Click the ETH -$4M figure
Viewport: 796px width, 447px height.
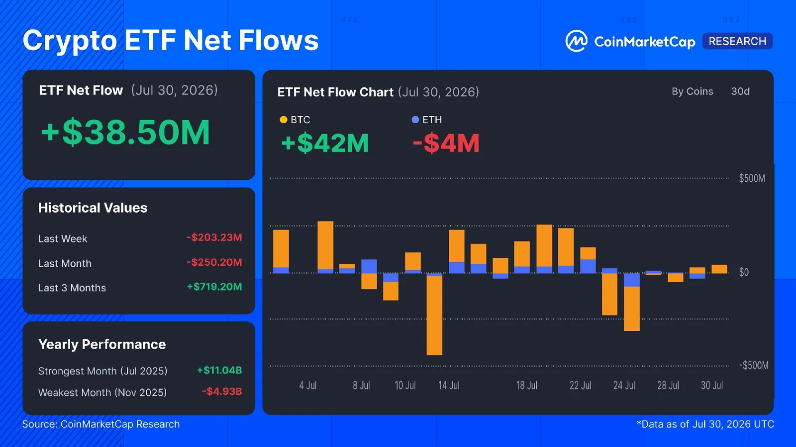446,143
